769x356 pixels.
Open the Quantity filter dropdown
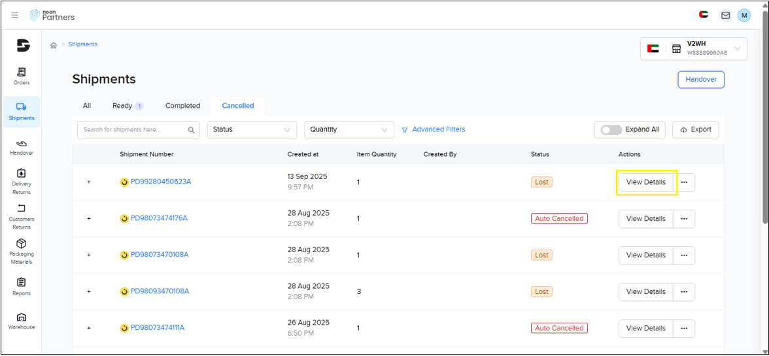click(x=349, y=130)
